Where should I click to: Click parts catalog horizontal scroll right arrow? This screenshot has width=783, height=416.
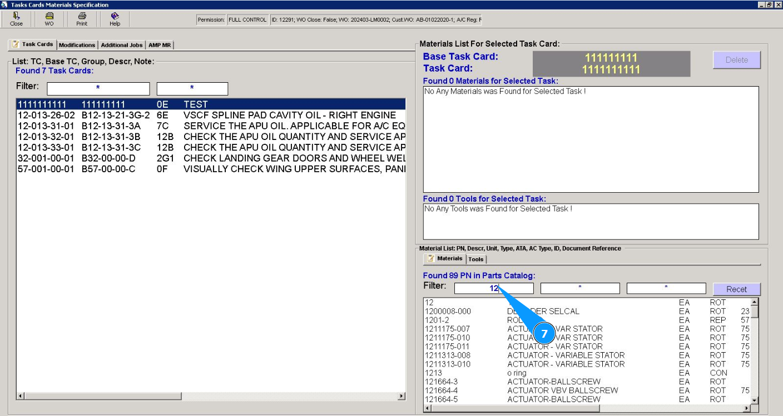pos(746,408)
